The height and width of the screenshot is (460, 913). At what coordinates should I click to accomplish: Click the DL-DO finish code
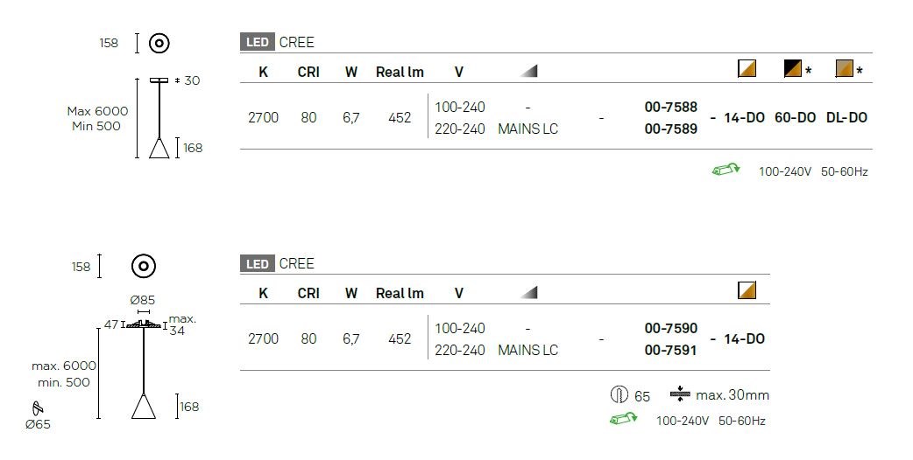[x=846, y=117]
